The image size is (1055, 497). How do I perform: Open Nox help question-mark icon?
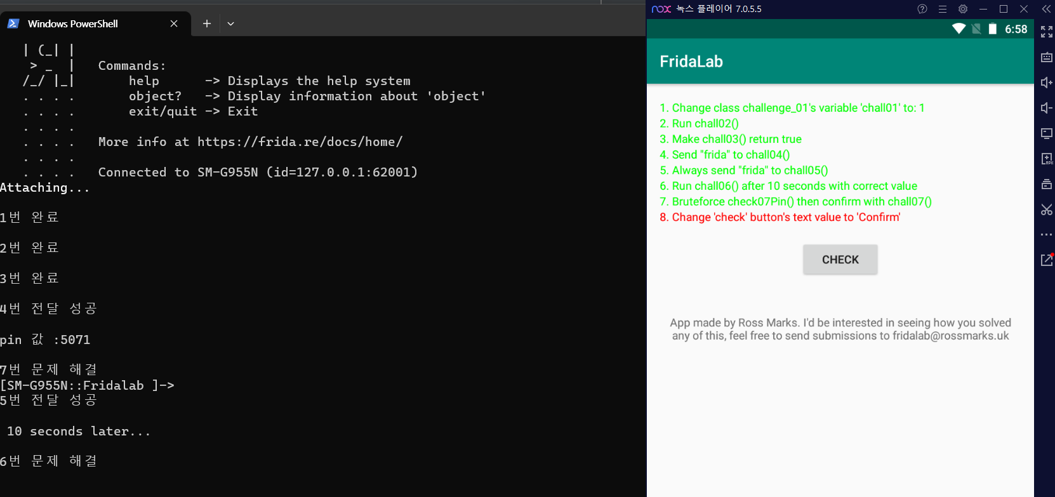(x=922, y=9)
